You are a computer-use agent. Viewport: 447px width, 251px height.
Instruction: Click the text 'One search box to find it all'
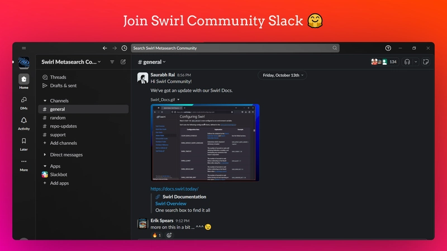pyautogui.click(x=183, y=210)
